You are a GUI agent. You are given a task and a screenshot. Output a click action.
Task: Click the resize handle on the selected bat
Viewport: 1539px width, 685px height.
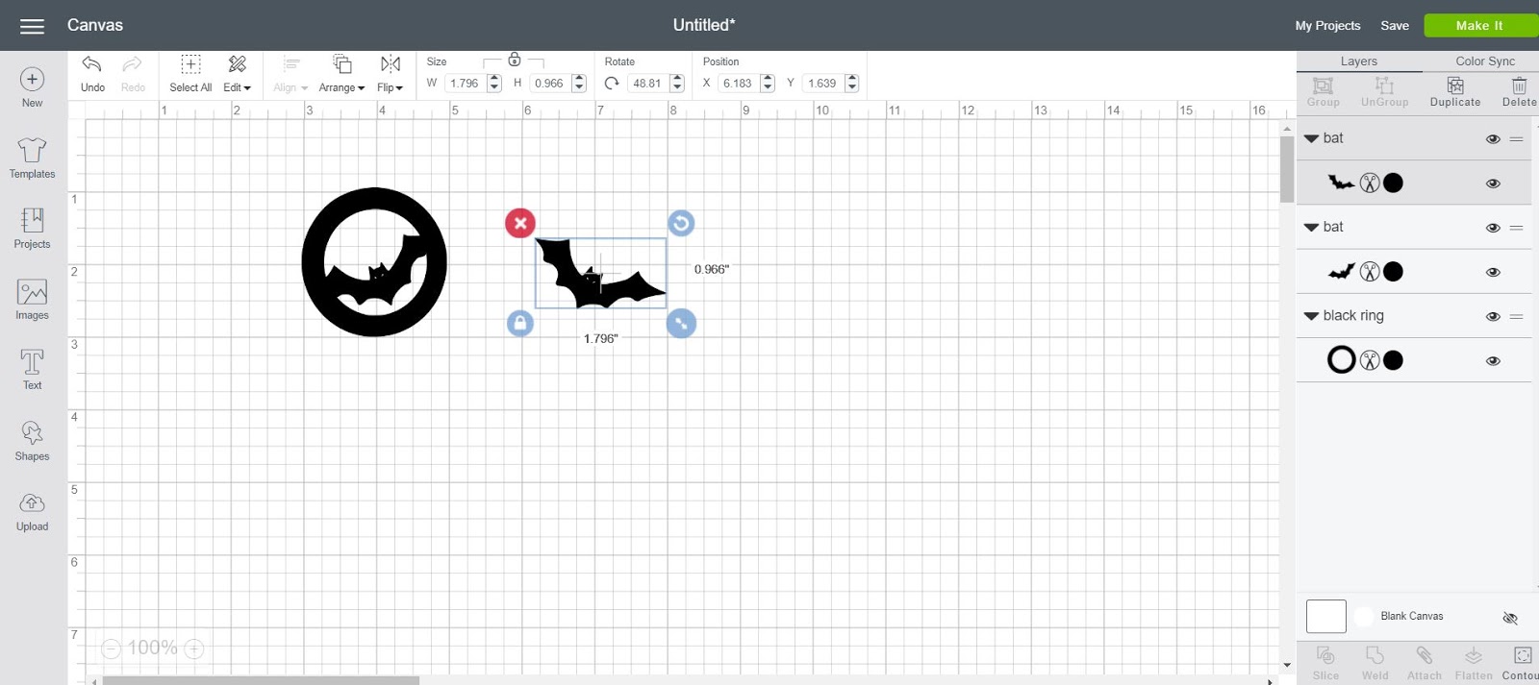click(681, 323)
